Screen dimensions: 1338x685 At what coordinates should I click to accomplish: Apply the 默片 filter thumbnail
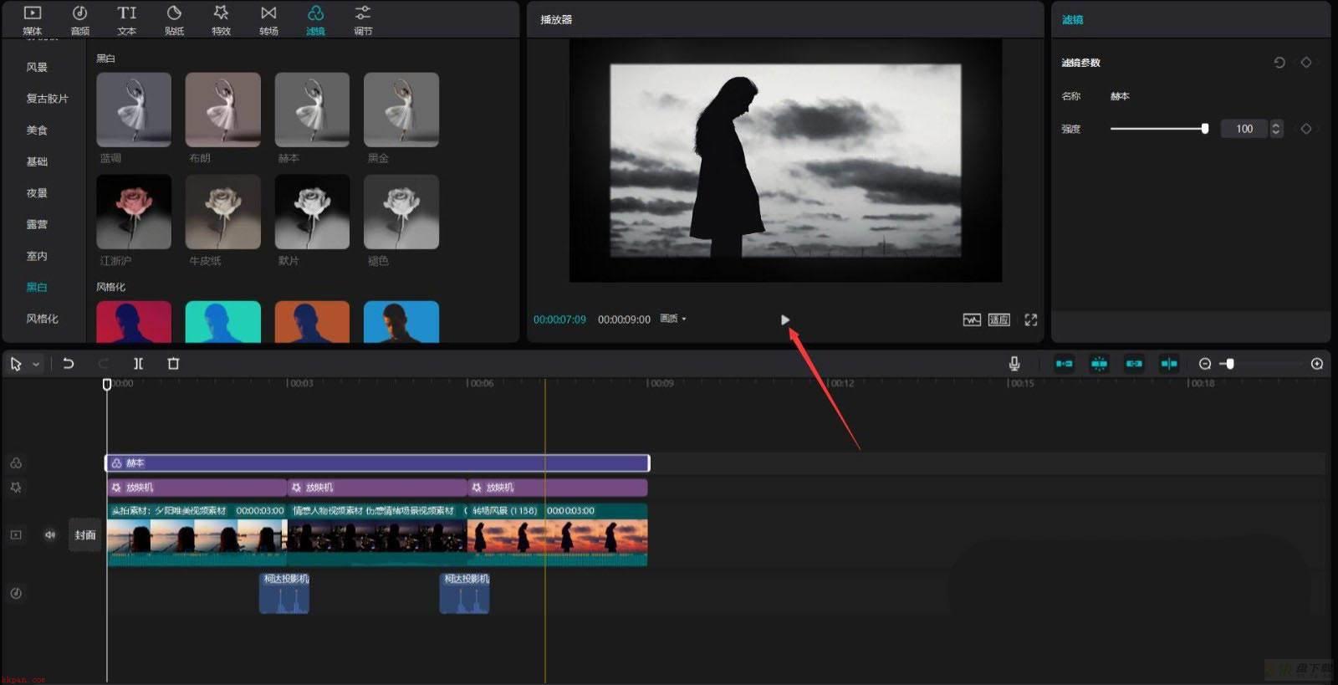pyautogui.click(x=312, y=212)
